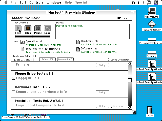
Task: Open the File menu
Action: coord(13,2)
